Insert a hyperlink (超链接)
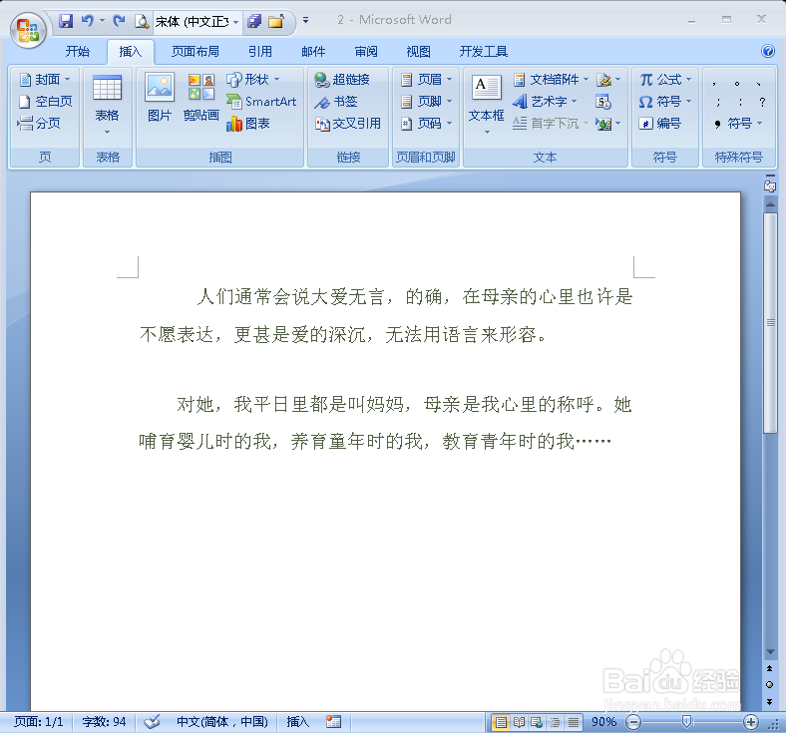Viewport: 786px width, 733px height. [x=342, y=79]
